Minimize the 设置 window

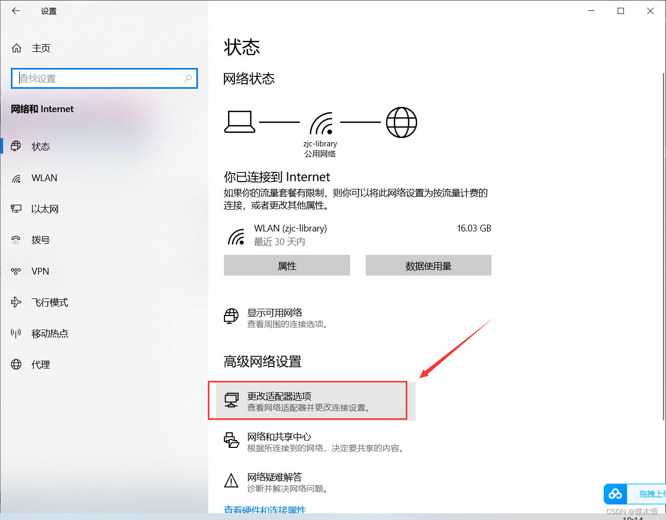[x=591, y=11]
